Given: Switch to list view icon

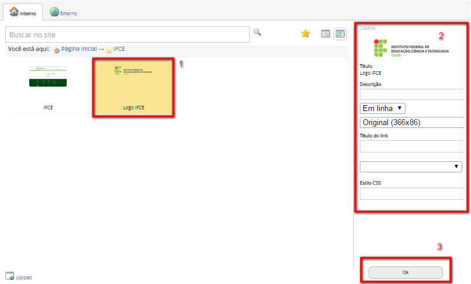Looking at the screenshot, I should [x=325, y=34].
